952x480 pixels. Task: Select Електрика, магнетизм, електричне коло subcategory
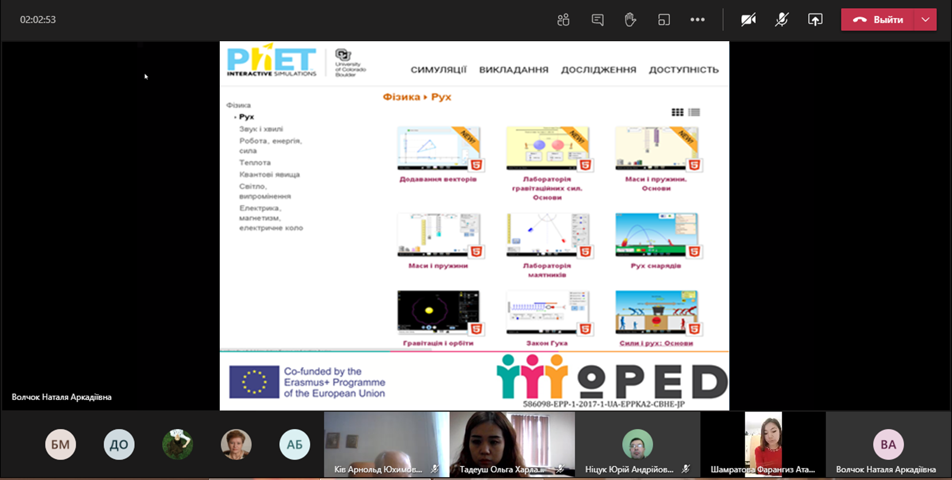(271, 218)
